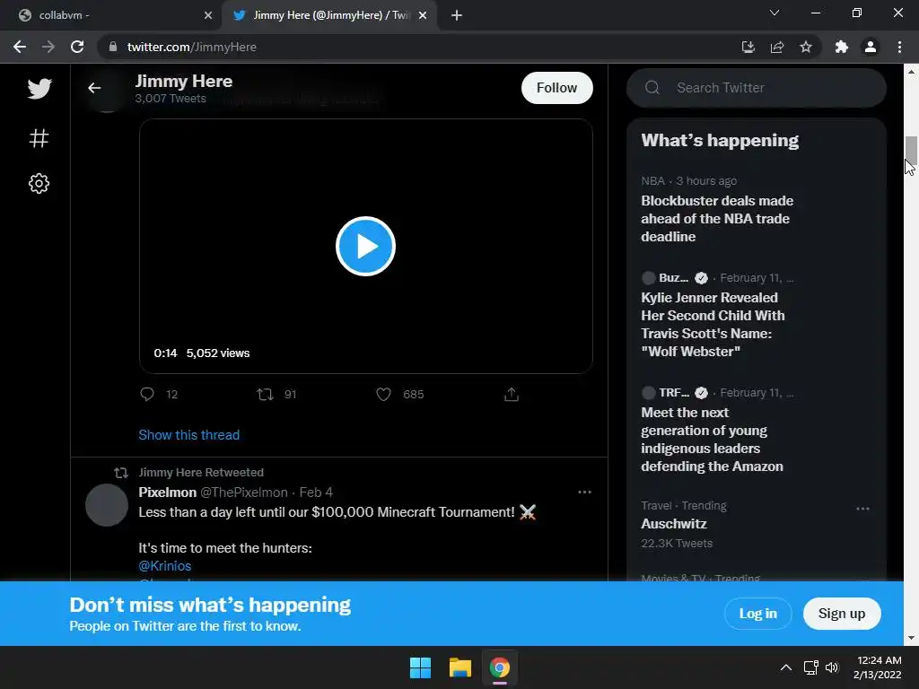Viewport: 919px width, 689px height.
Task: Reply to the tweet with 12 comments
Action: coord(147,395)
